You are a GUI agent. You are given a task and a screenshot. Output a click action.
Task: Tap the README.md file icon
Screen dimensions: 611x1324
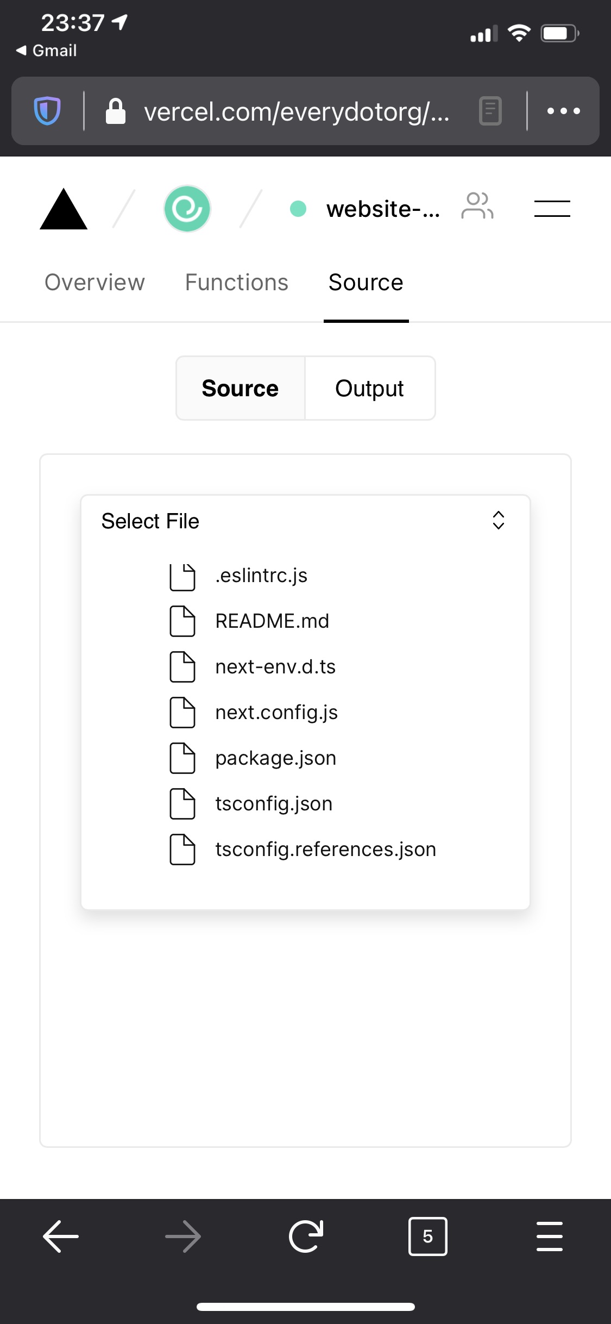pos(182,621)
